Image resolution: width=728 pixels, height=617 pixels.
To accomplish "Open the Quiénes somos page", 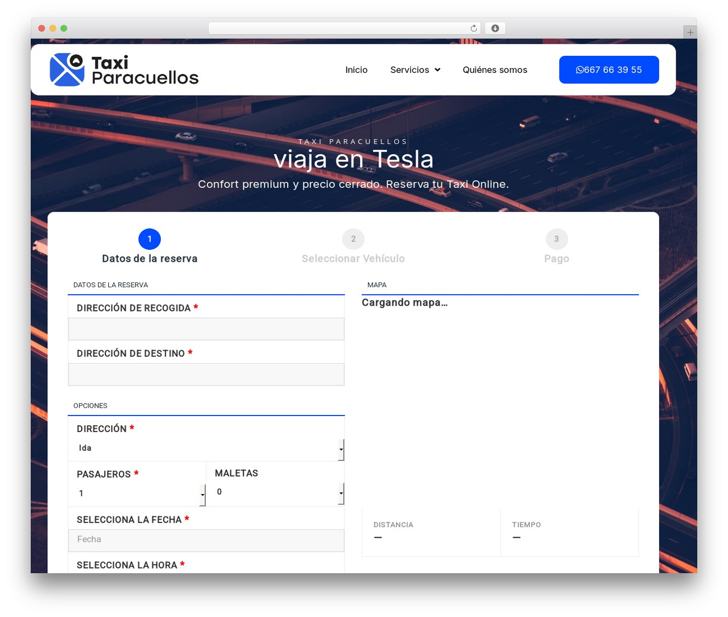I will 495,69.
